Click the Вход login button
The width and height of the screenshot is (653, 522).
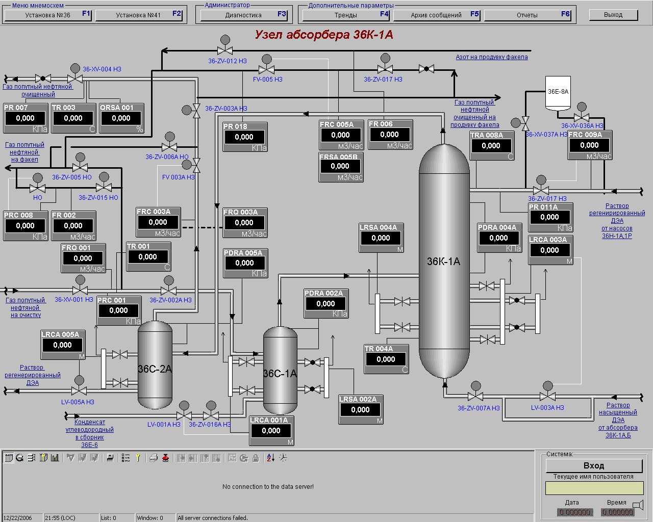594,465
